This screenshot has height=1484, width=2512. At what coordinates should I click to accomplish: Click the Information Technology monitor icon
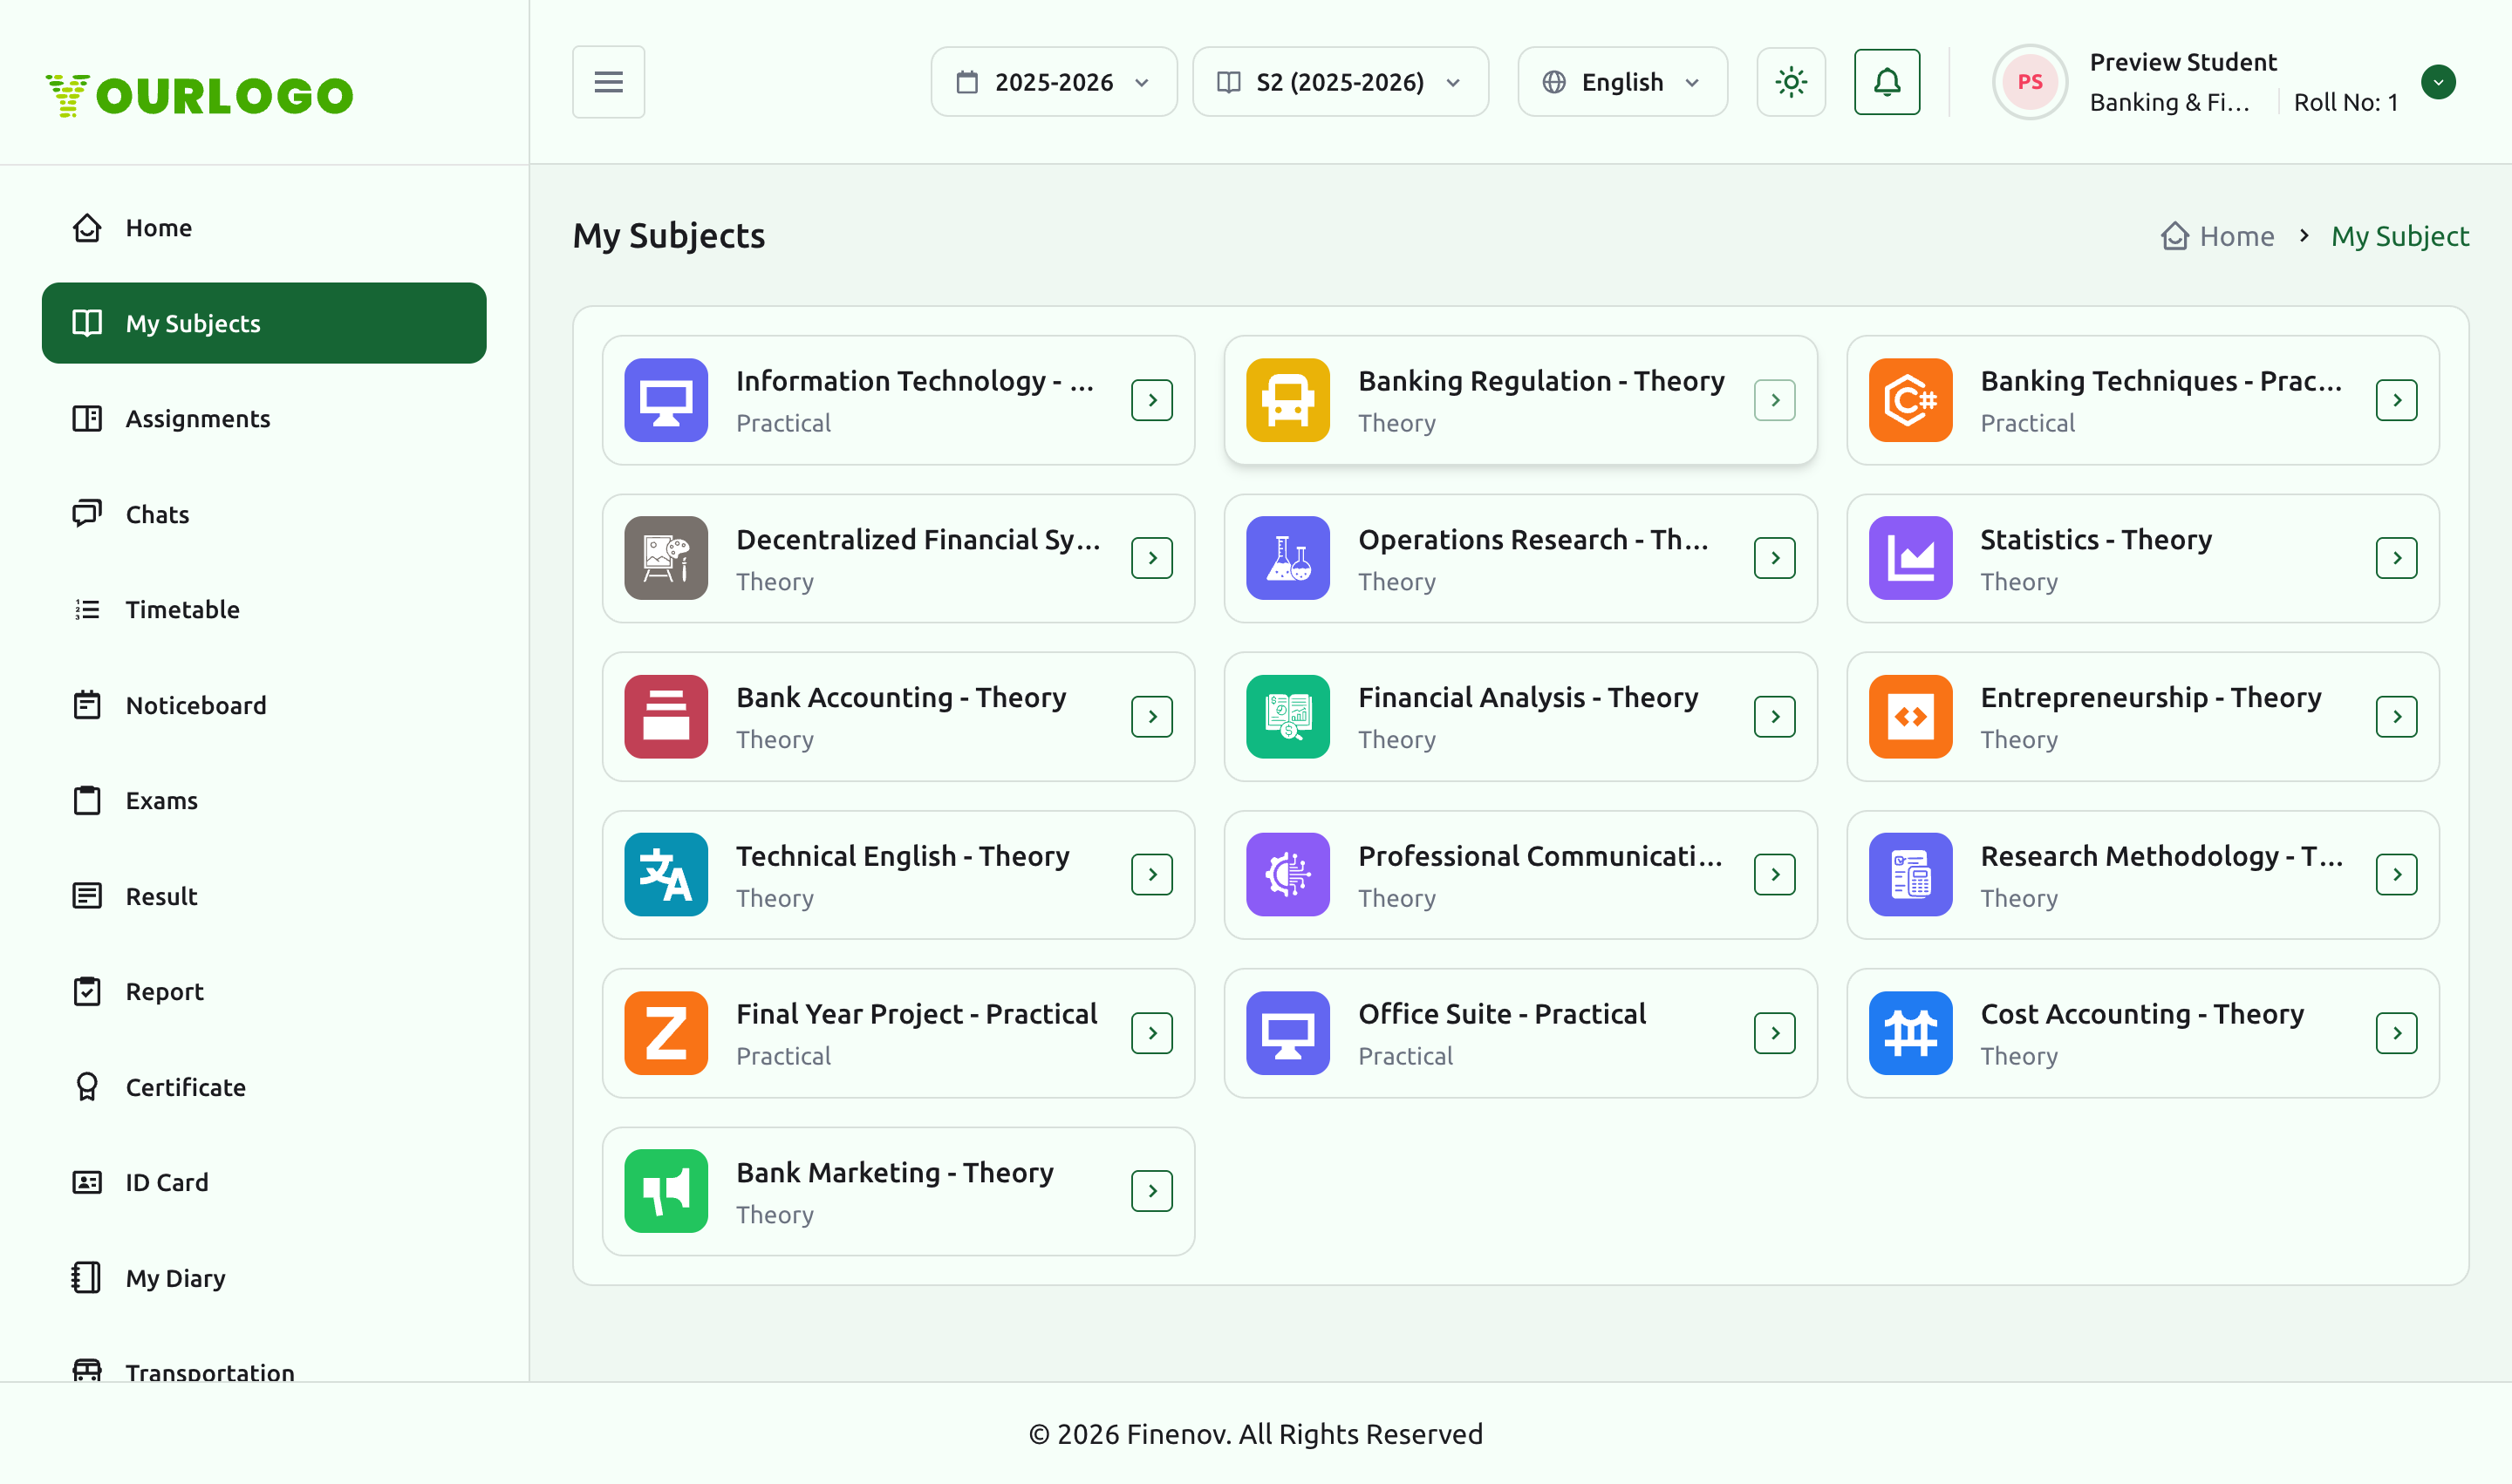(666, 400)
